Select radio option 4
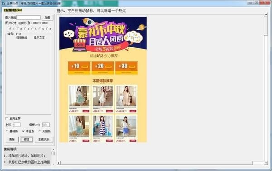Viewport: 272px width, 171px height. coord(33,29)
